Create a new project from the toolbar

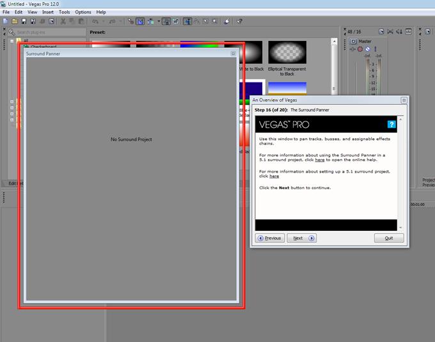tap(5, 21)
